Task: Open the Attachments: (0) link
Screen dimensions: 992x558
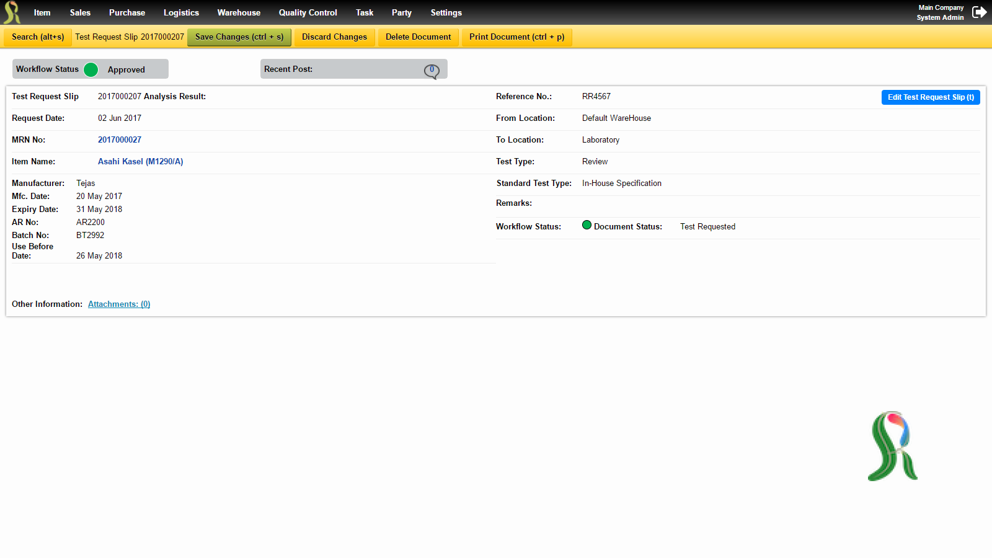Action: tap(119, 304)
